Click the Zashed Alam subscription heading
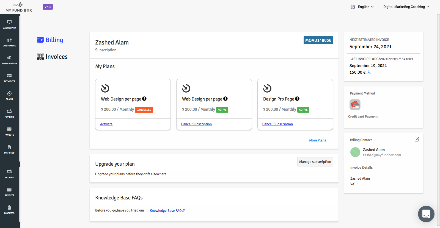Screen dimensions: 440x228 [x=112, y=42]
